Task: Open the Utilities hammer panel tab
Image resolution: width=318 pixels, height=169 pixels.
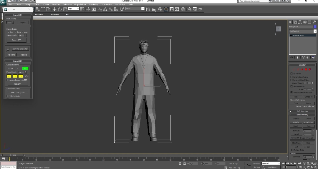Action: (314, 22)
